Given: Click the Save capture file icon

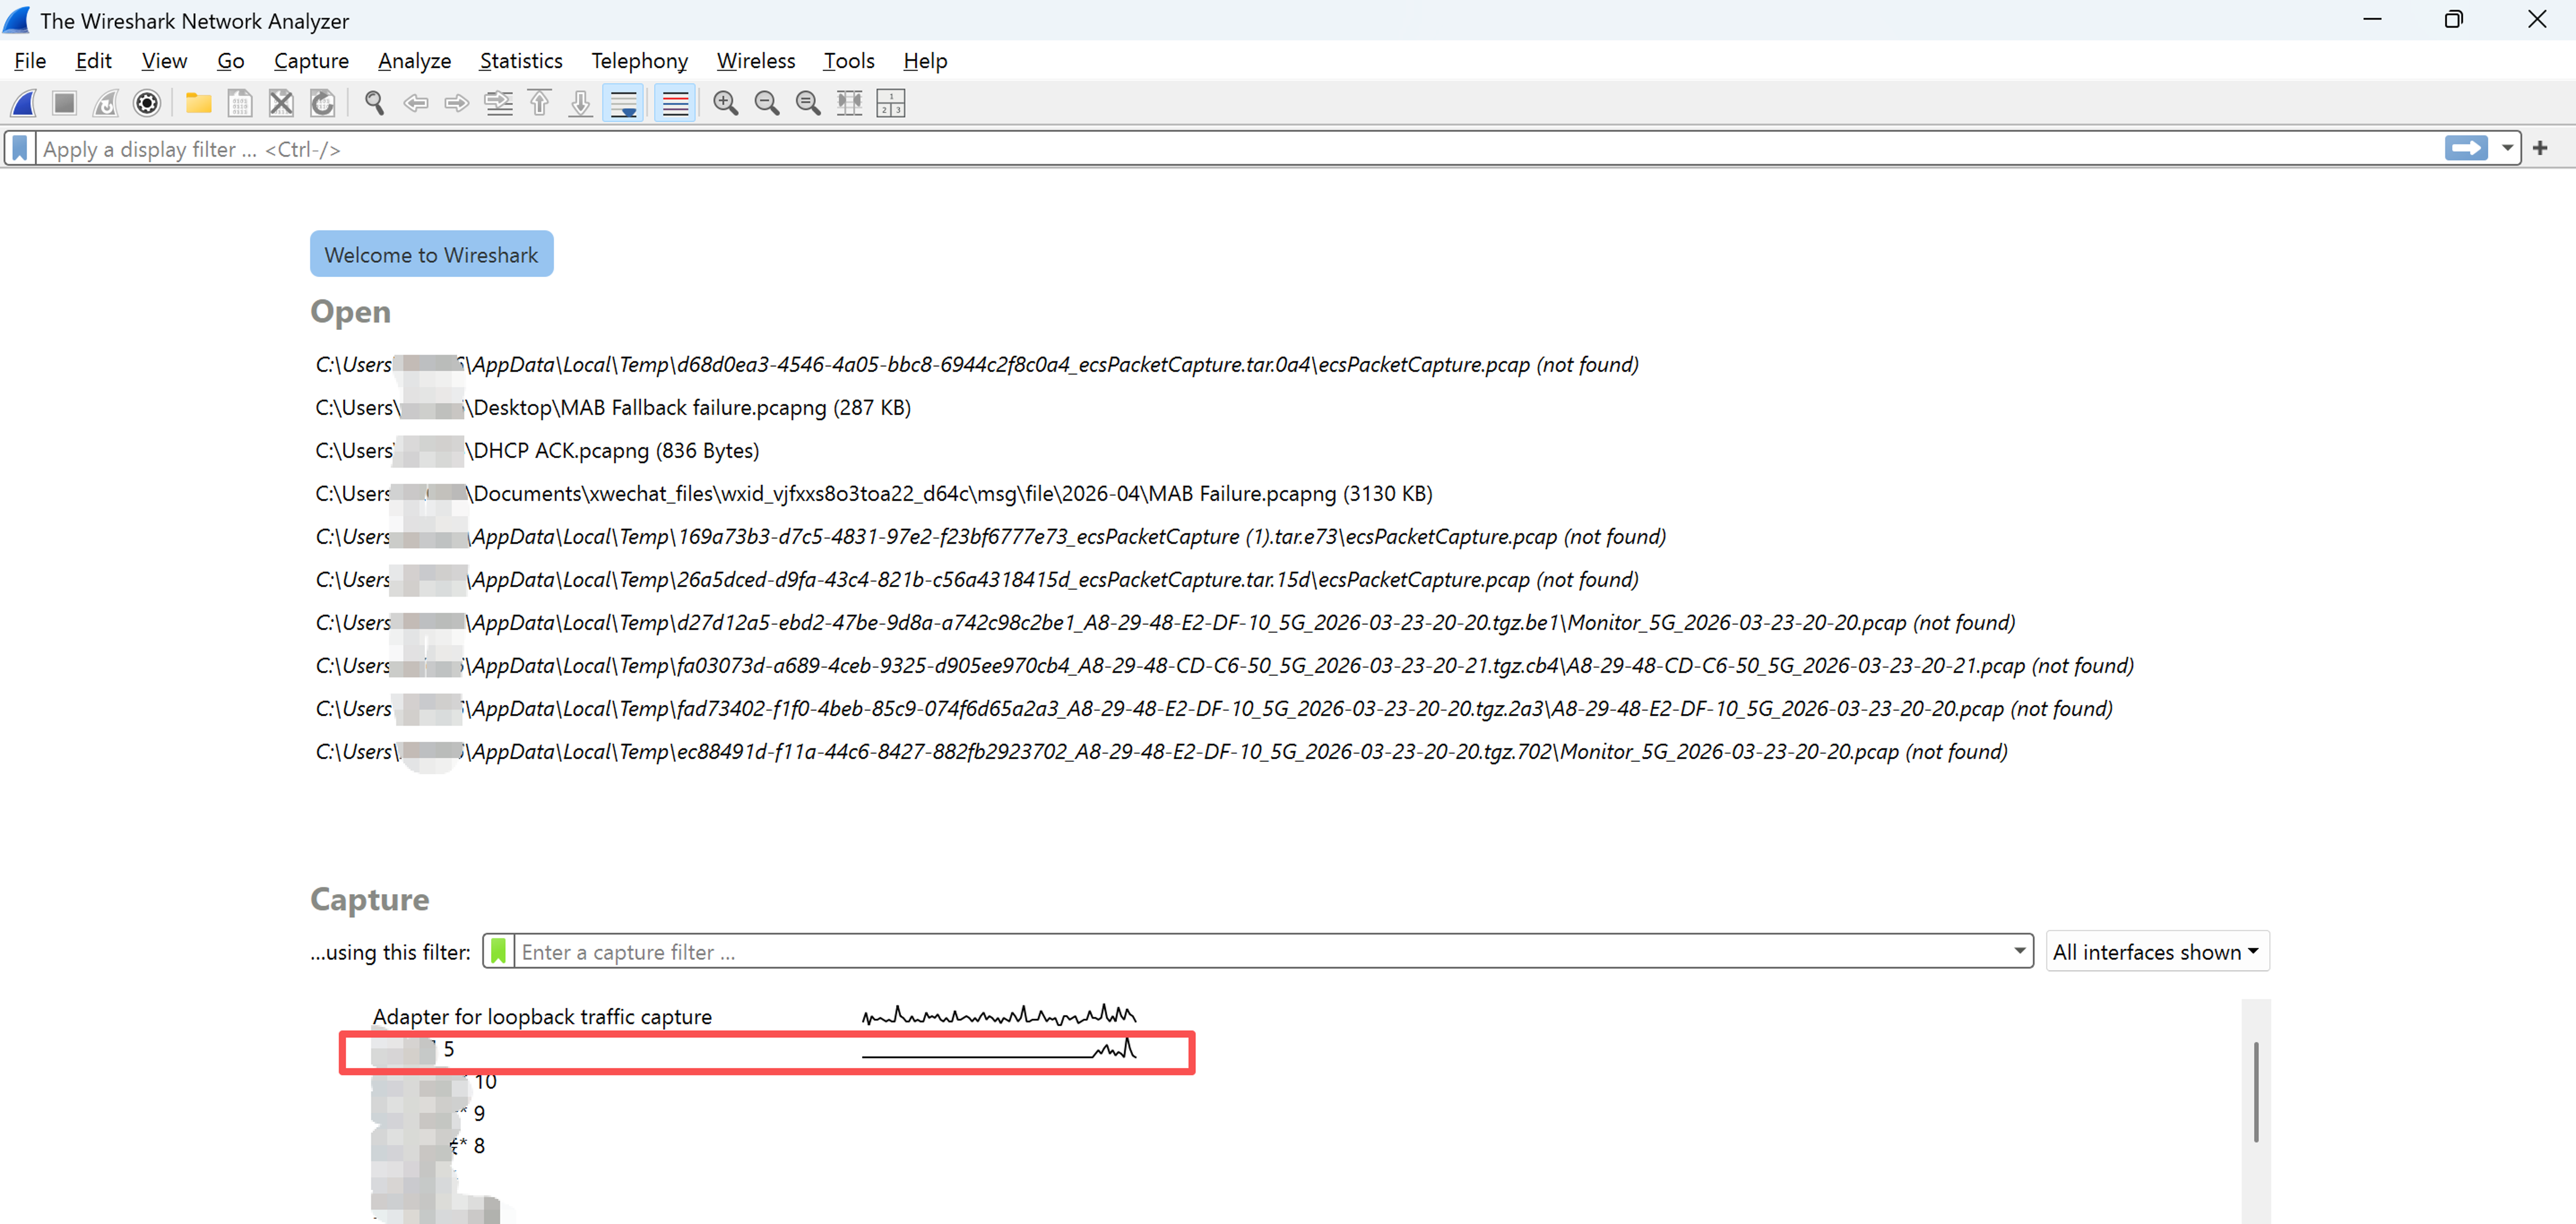Looking at the screenshot, I should pyautogui.click(x=240, y=103).
